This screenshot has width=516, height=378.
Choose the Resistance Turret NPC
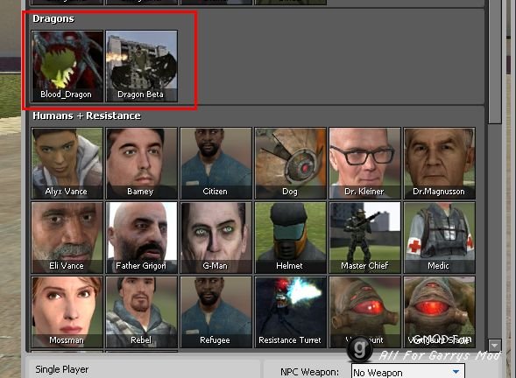click(290, 311)
